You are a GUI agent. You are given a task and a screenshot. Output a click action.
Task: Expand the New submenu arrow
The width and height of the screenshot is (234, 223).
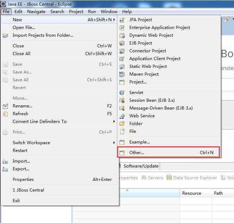(x=114, y=19)
